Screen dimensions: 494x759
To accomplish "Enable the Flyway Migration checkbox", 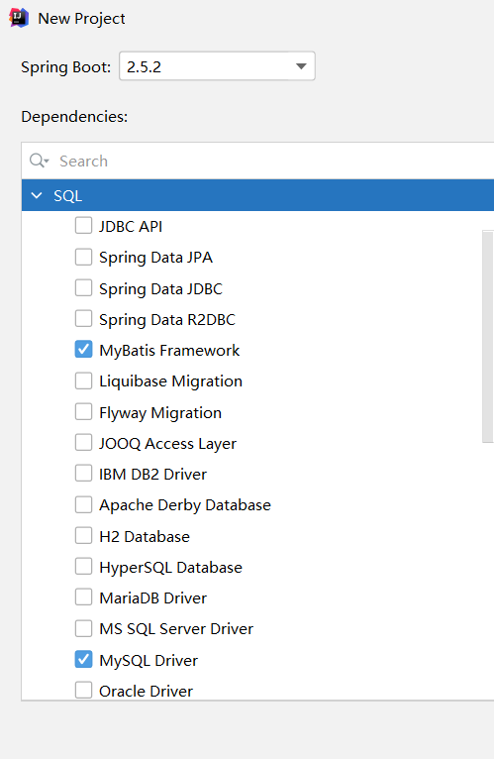I will point(84,412).
